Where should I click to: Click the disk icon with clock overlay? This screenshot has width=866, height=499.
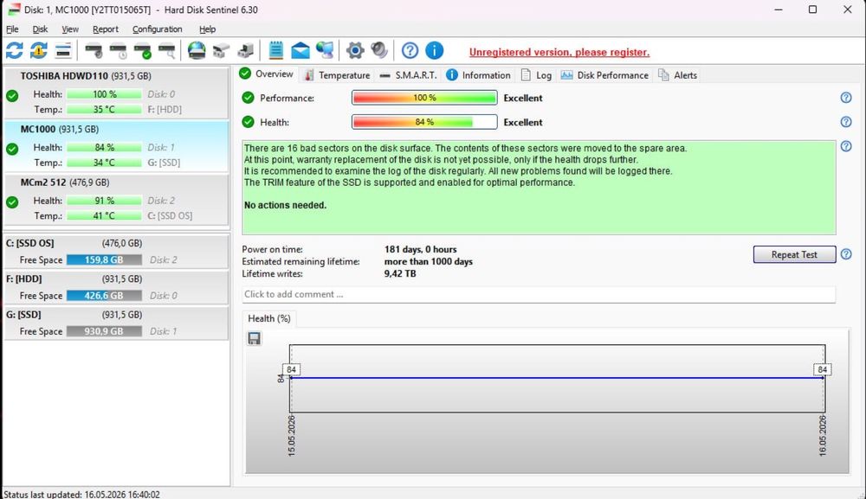coord(118,51)
